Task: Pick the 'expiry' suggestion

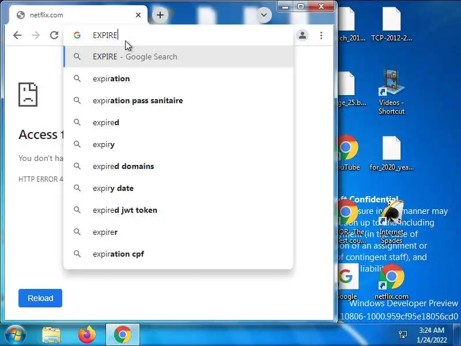Action: [x=179, y=144]
